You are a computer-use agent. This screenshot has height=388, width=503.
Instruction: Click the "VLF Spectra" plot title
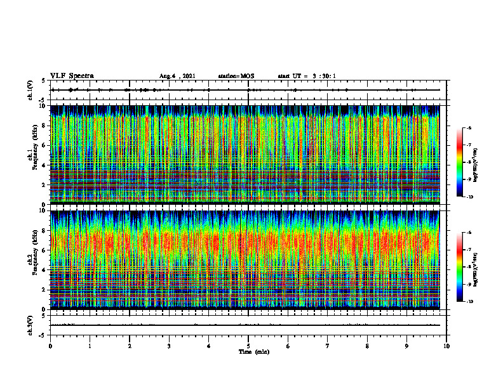point(72,76)
